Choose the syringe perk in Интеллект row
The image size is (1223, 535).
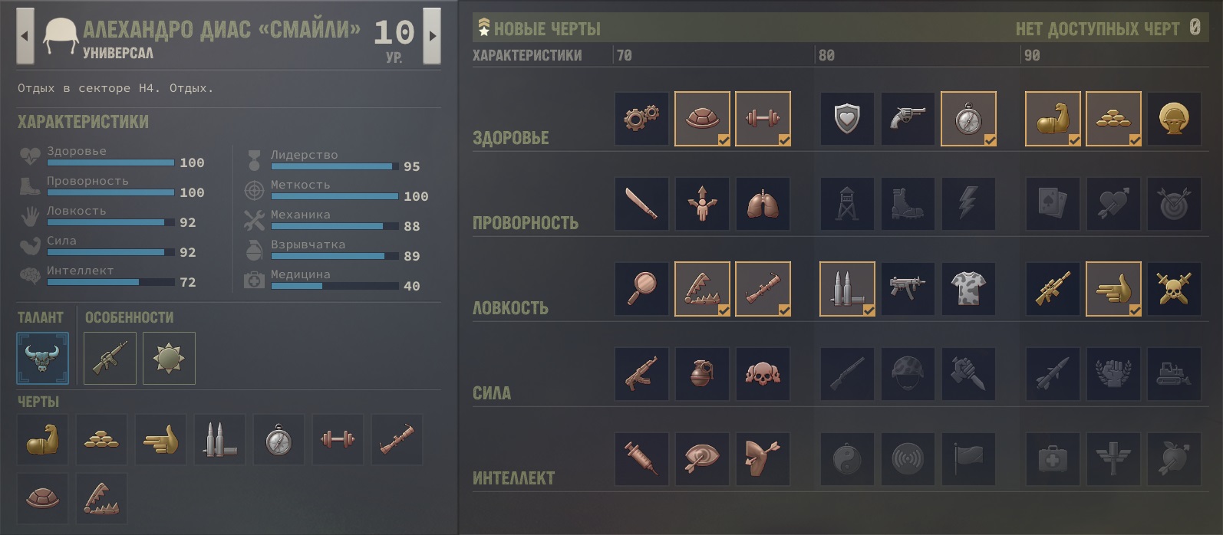coord(641,459)
